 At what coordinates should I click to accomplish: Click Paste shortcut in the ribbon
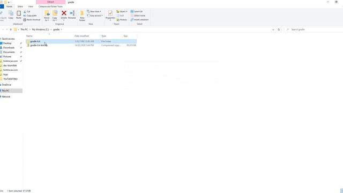(x=32, y=20)
